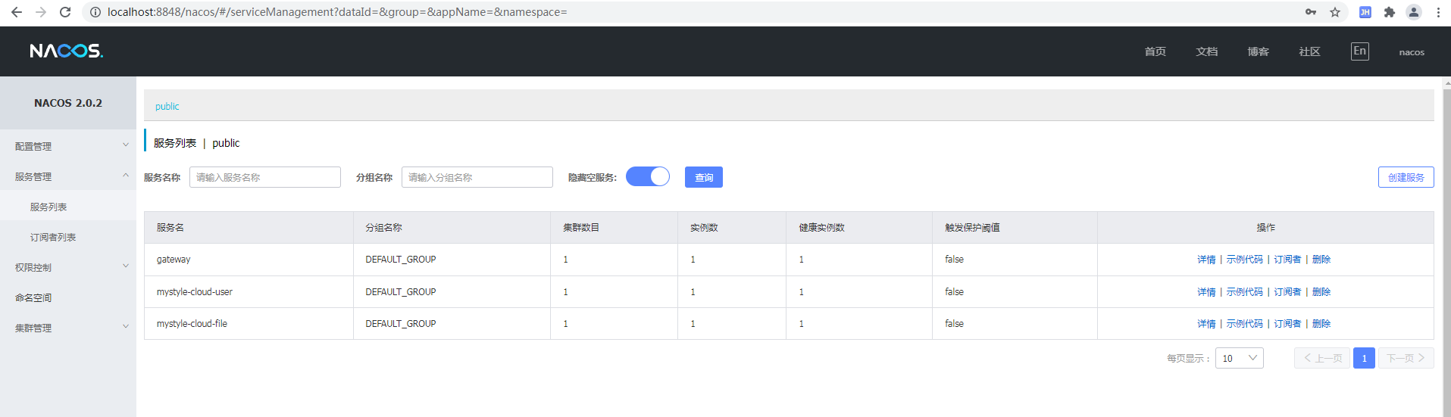Open 详情 for the gateway service

point(1206,260)
